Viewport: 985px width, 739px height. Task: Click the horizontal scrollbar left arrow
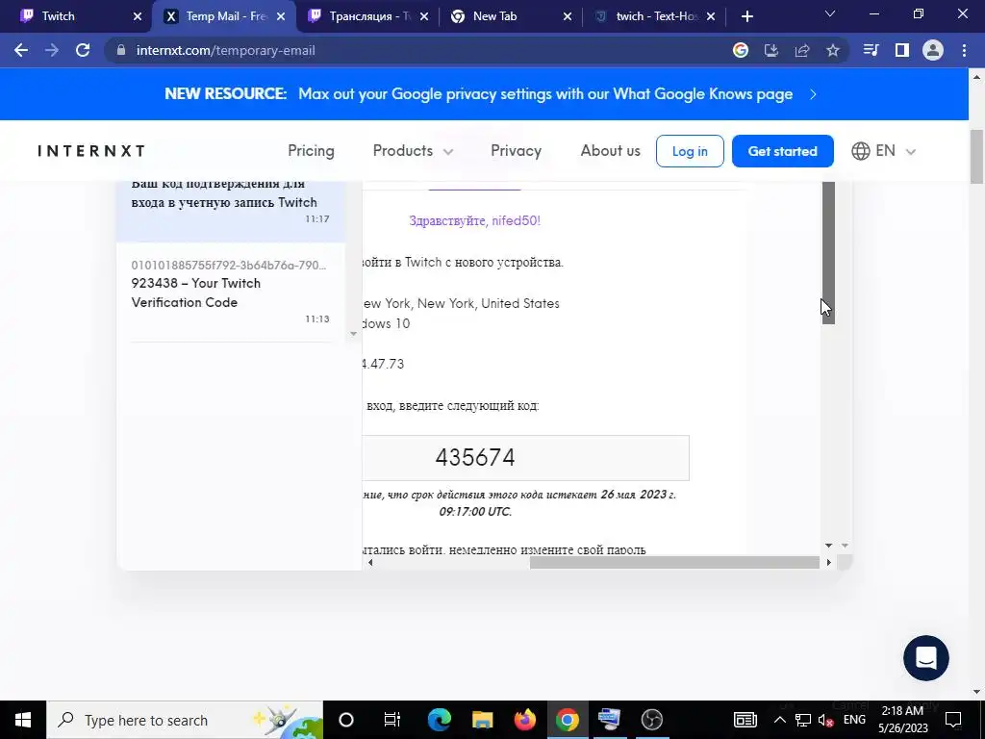pos(370,562)
